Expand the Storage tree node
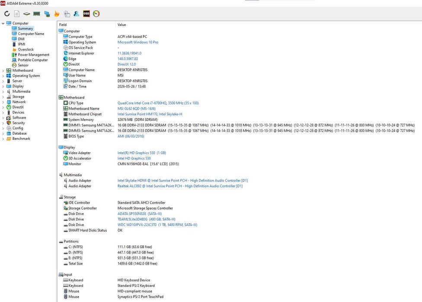This screenshot has width=422, height=302. (x=3, y=97)
